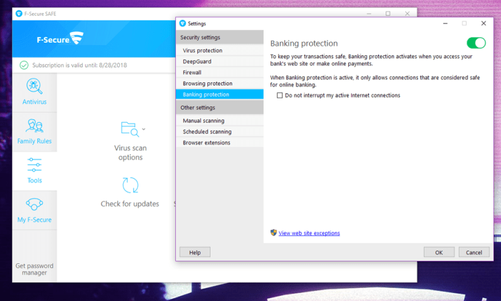Open the Antivirus section icon

pyautogui.click(x=34, y=86)
